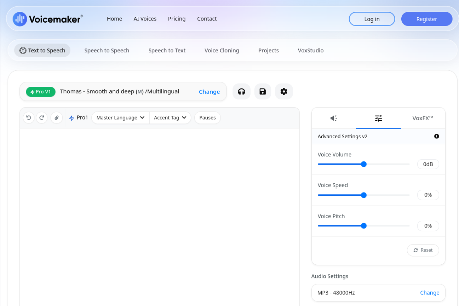
Task: Go to the Voice Cloning tab
Action: 222,51
